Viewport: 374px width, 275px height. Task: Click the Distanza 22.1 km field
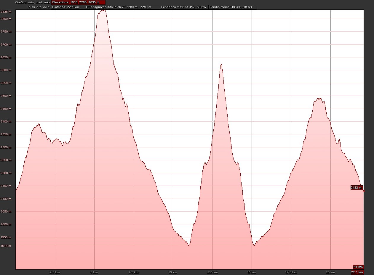coord(68,7)
